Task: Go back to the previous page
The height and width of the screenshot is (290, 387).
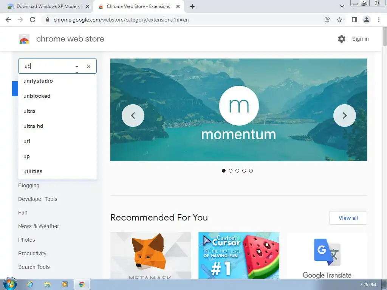Action: click(8, 20)
